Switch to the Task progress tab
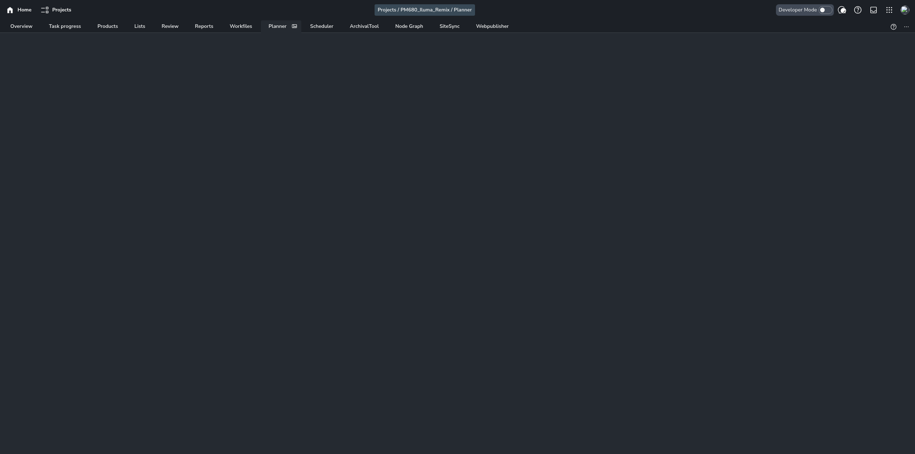 [x=65, y=26]
